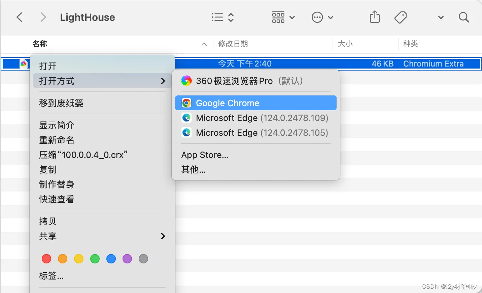Choose 复制 from context menu
The image size is (482, 293).
pos(102,169)
